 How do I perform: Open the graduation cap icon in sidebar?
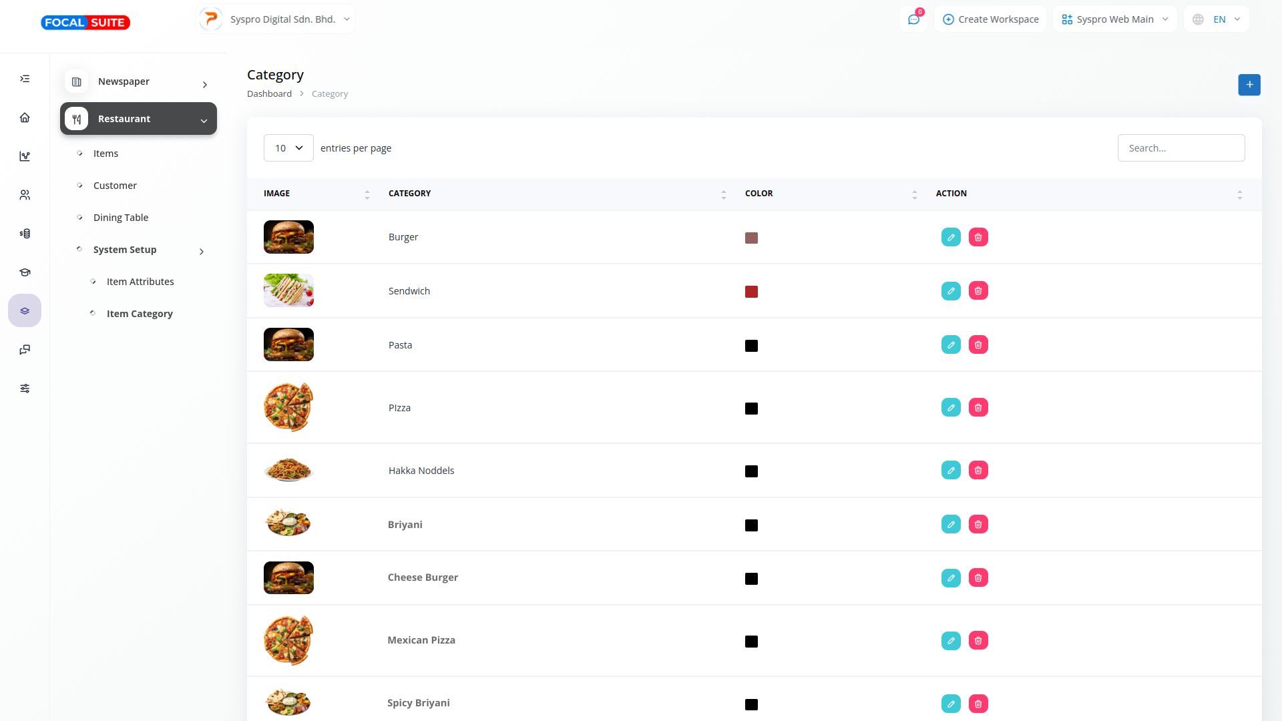coord(25,272)
